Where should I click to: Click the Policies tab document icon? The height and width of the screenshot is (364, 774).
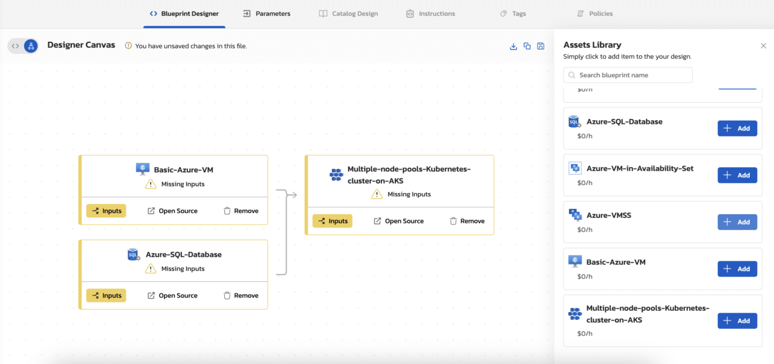(580, 13)
